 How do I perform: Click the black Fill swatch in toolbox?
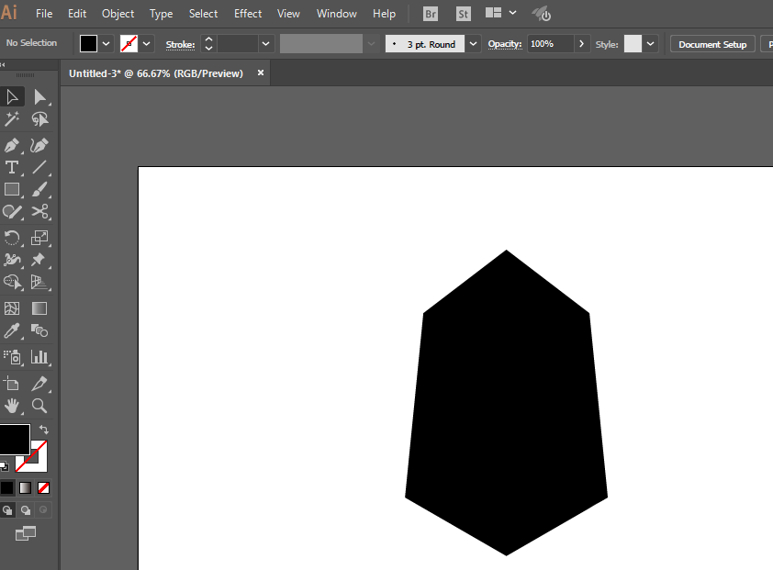point(13,439)
